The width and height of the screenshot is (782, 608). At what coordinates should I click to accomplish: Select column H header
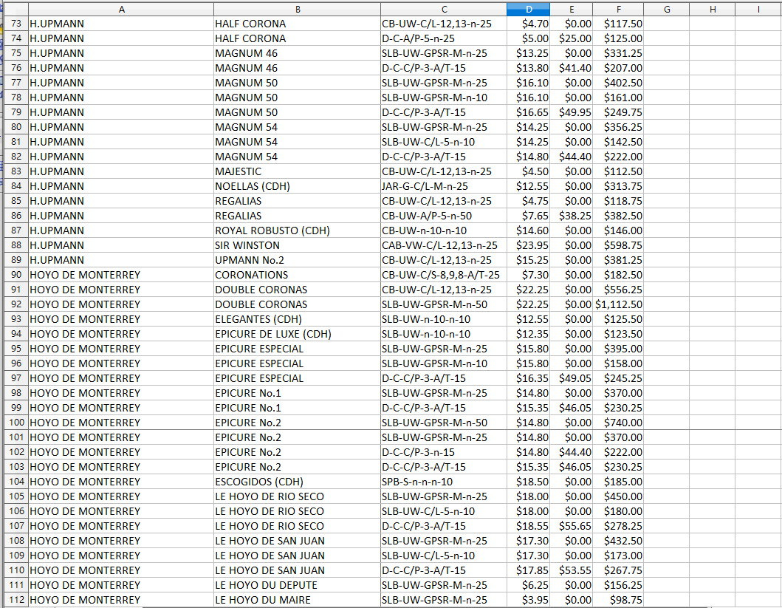coord(713,9)
